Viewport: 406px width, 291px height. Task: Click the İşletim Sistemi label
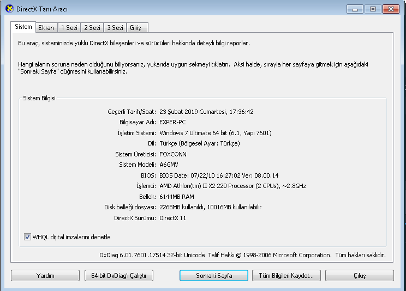pyautogui.click(x=136, y=133)
